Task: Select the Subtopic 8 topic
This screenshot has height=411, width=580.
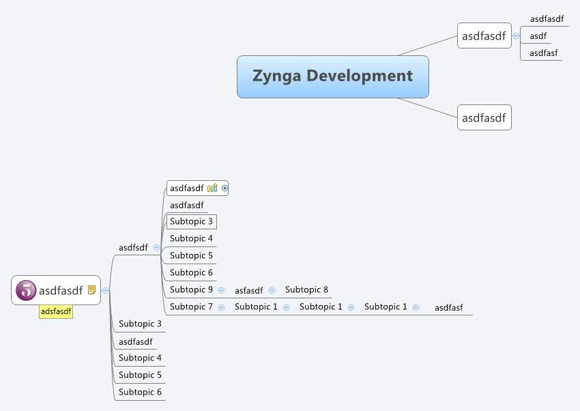Action: click(x=306, y=289)
